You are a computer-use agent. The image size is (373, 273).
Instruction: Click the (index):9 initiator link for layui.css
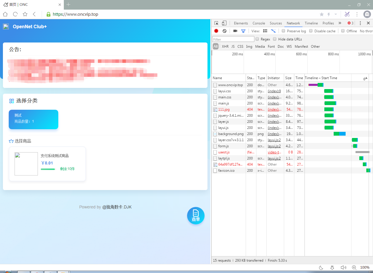tap(274, 91)
